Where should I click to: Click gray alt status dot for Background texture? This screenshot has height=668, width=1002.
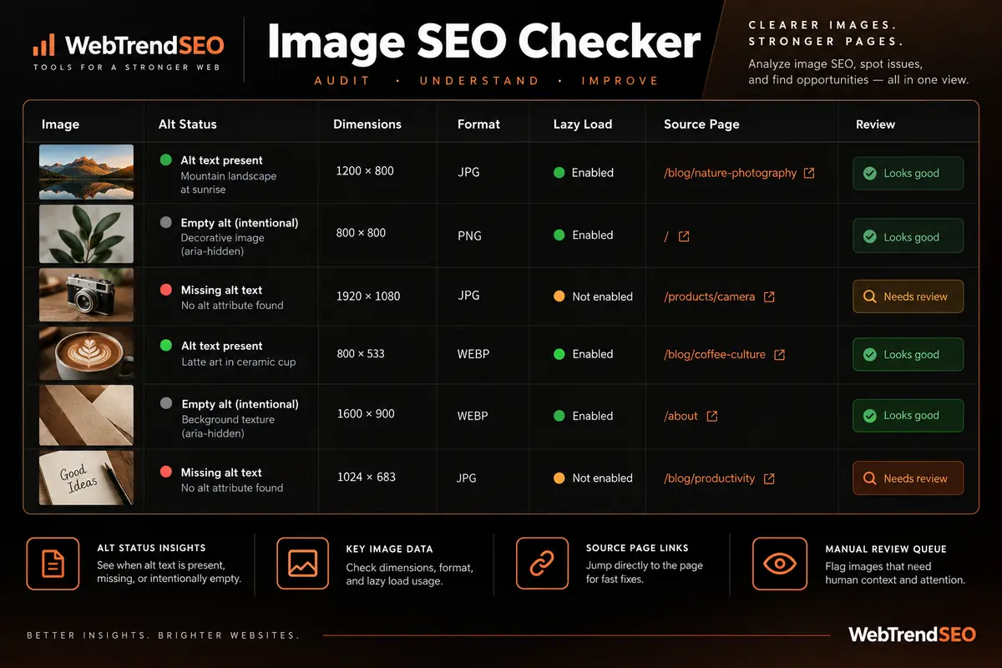166,403
